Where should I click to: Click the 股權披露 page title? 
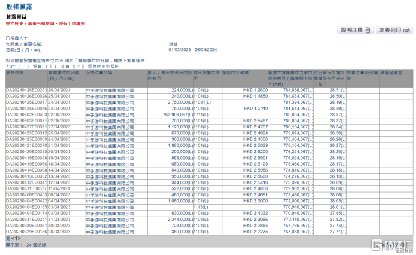(x=19, y=7)
